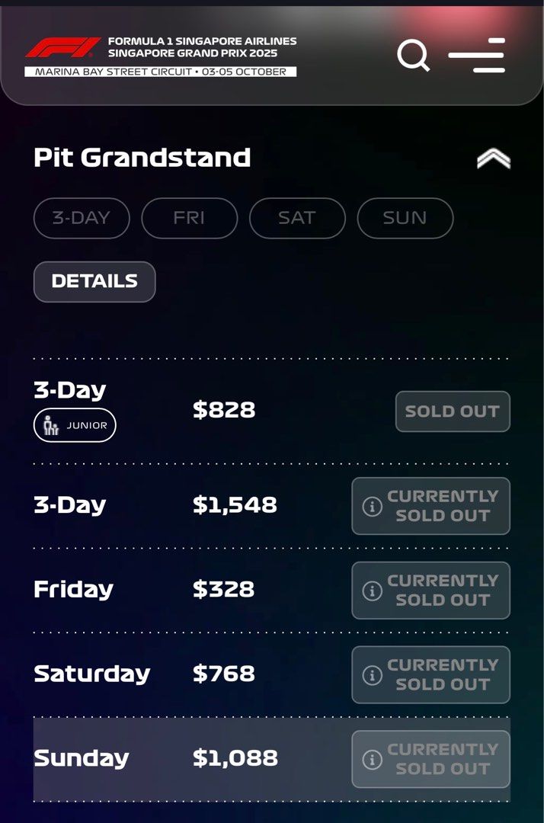Viewport: 544px width, 823px height.
Task: Toggle the 3-DAY ticket filter
Action: click(81, 218)
